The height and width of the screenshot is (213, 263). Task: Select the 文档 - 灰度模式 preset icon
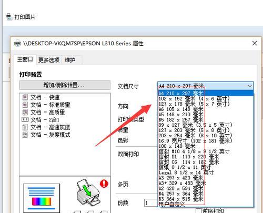(x=25, y=135)
